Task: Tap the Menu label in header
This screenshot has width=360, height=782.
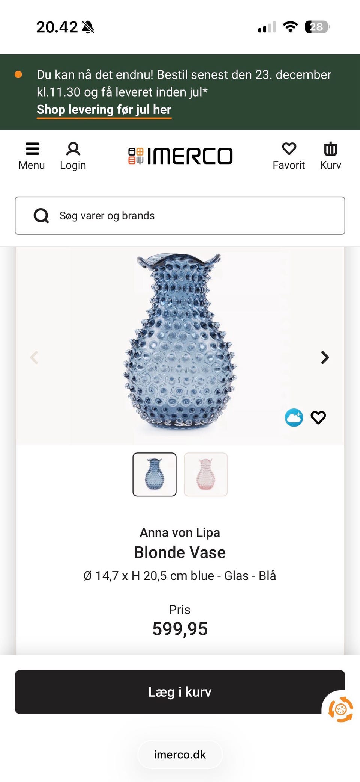Action: [31, 165]
